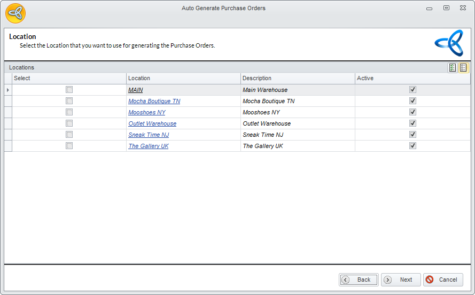Tick the Select checkbox for MAIN
The height and width of the screenshot is (295, 475).
tap(69, 90)
